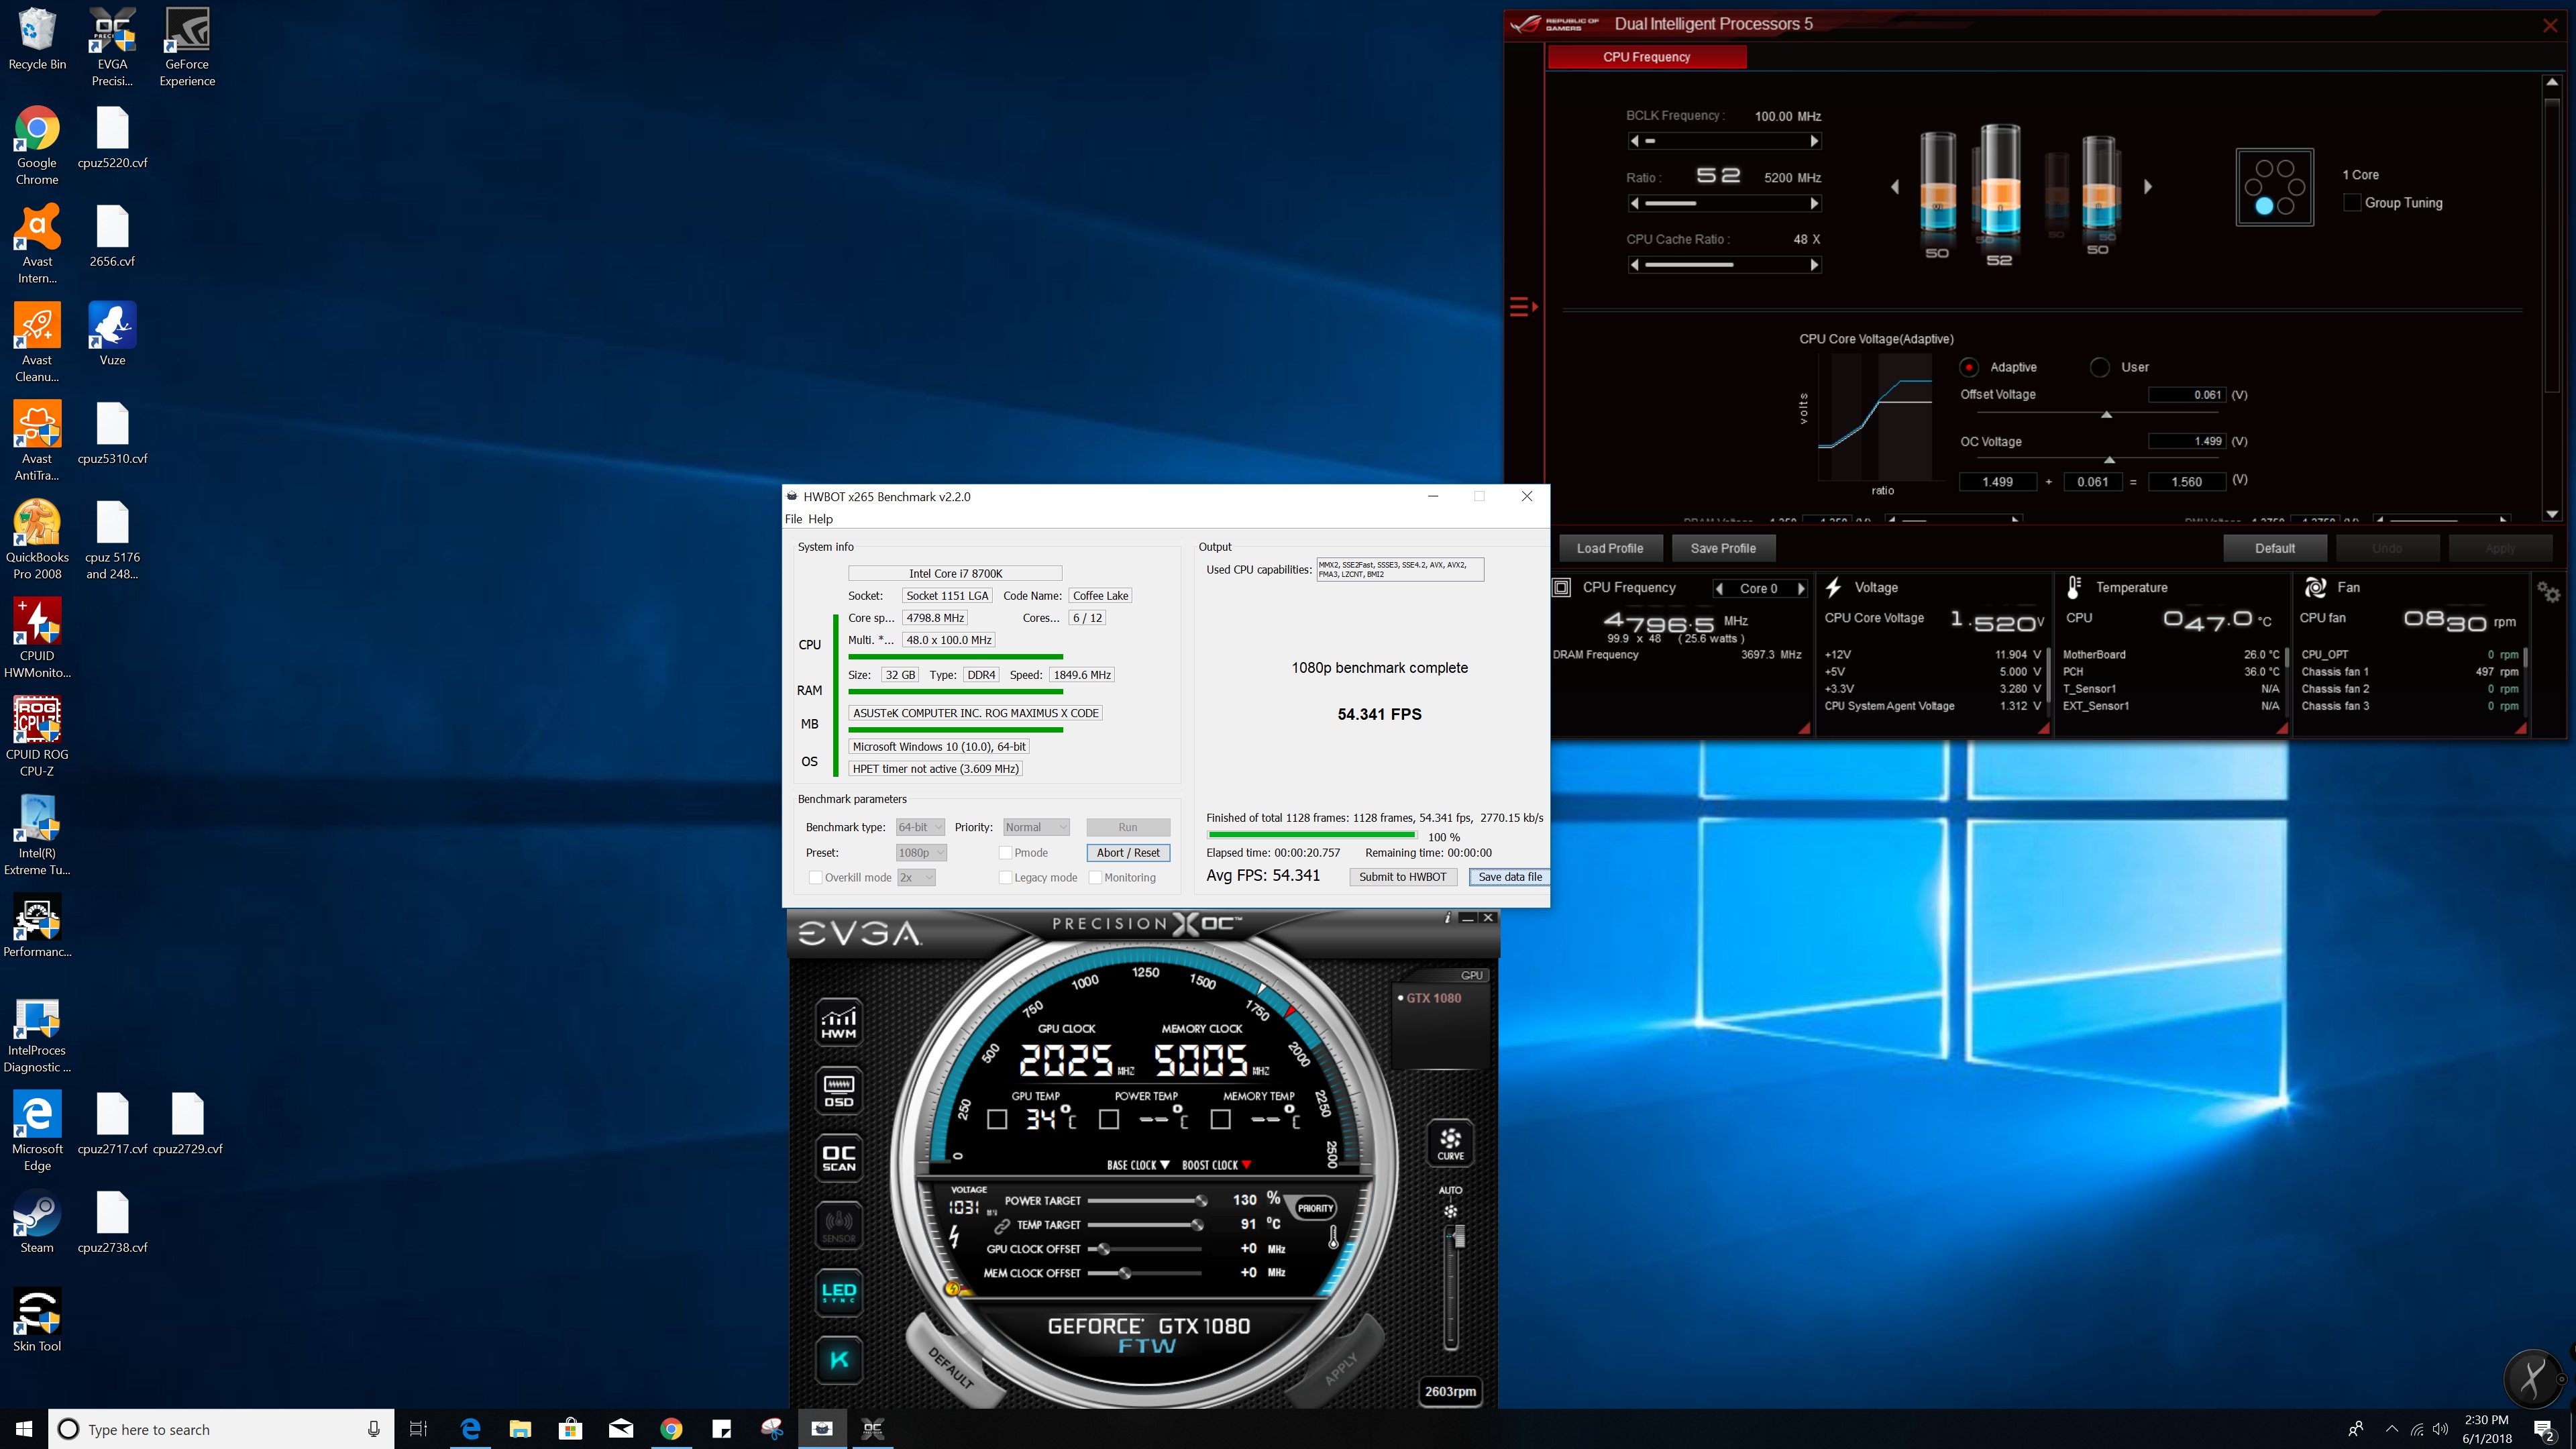
Task: Click the K-Boost button in EVGA Precision
Action: point(838,1360)
